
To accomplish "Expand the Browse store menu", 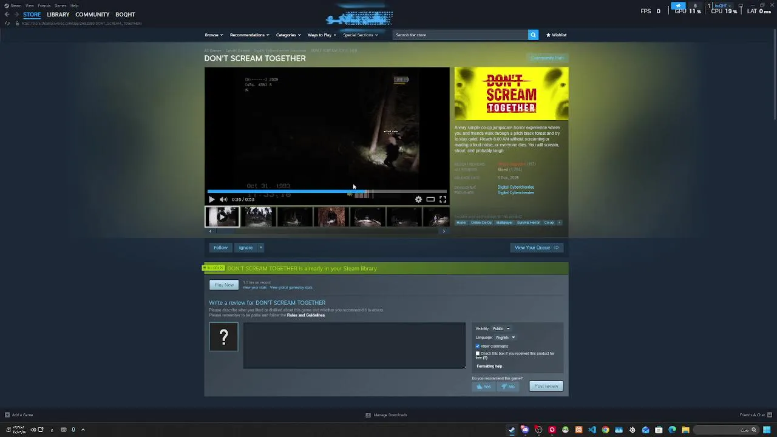I will (214, 35).
